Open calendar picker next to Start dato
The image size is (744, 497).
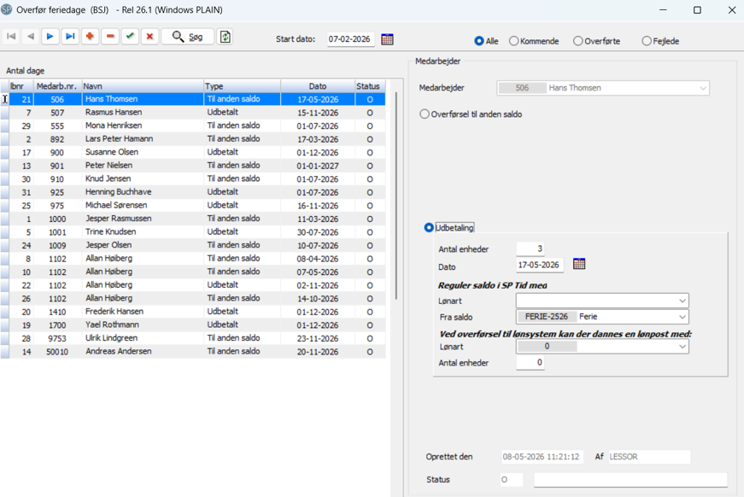[x=387, y=39]
